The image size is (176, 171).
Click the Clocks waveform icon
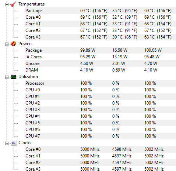coord(14,143)
